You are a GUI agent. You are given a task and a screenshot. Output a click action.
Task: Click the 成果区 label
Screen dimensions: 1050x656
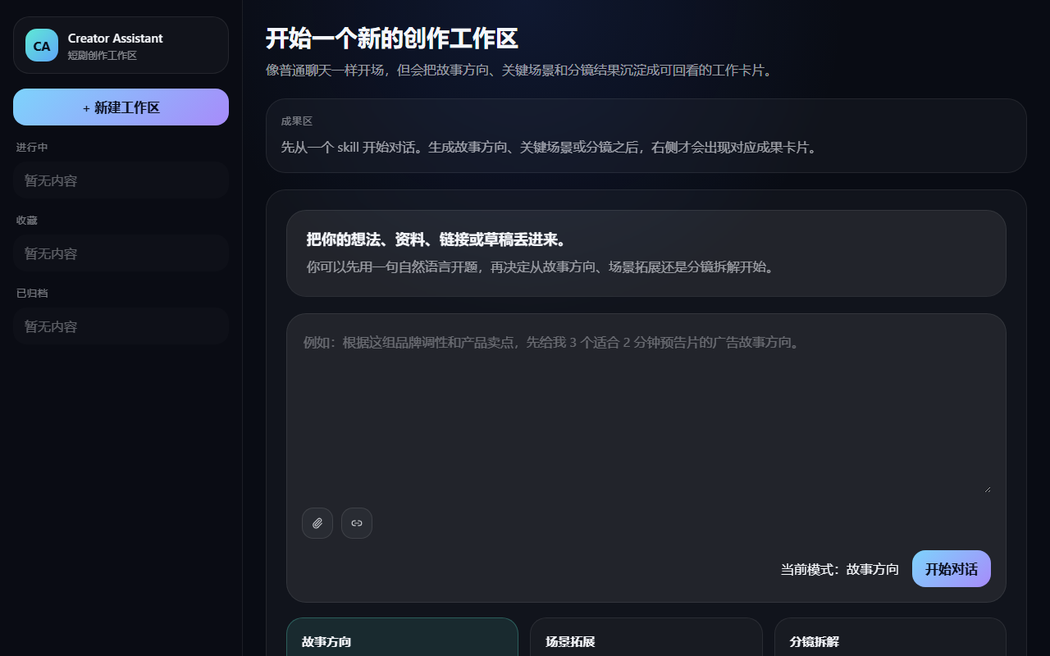(297, 121)
